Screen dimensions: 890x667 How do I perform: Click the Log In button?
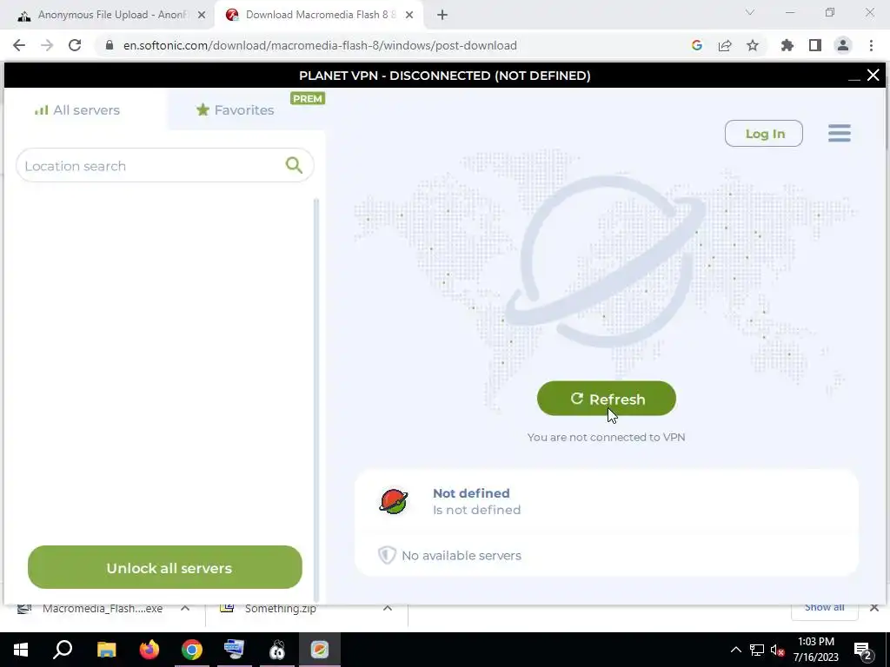tap(763, 133)
